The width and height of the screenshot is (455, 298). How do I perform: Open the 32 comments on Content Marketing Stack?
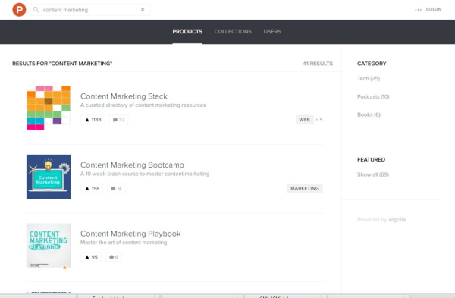(x=118, y=120)
